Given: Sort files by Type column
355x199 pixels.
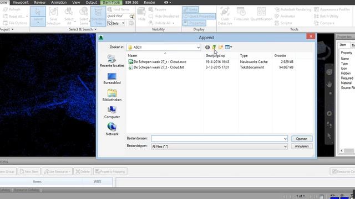Looking at the screenshot, I should pos(244,55).
